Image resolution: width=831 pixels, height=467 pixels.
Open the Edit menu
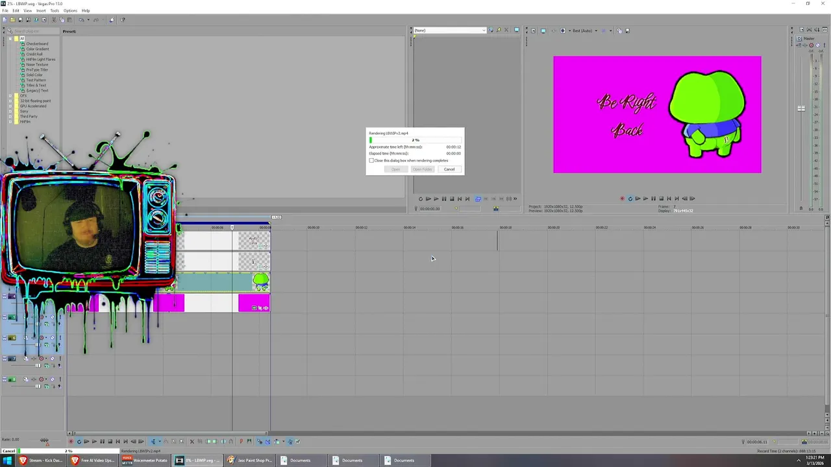coord(16,10)
